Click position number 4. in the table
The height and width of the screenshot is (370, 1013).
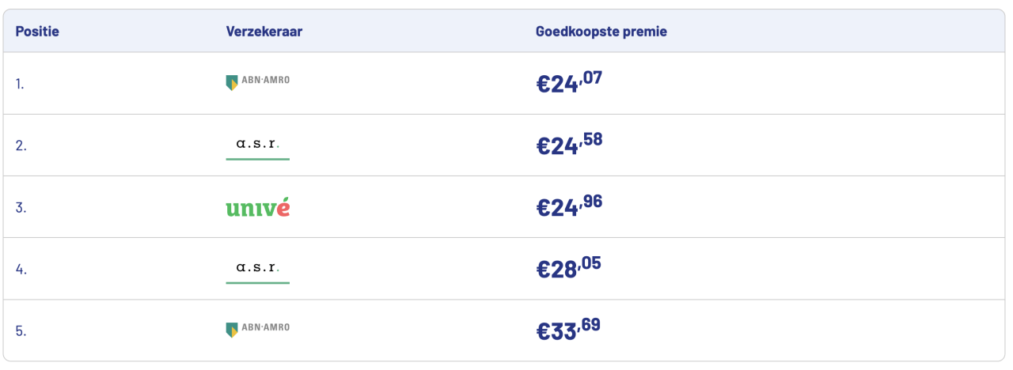click(21, 269)
